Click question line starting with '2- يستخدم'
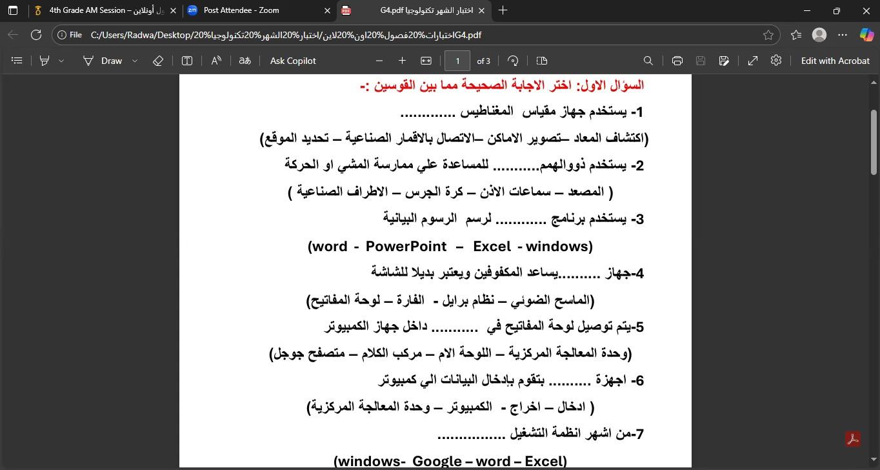 [x=465, y=165]
